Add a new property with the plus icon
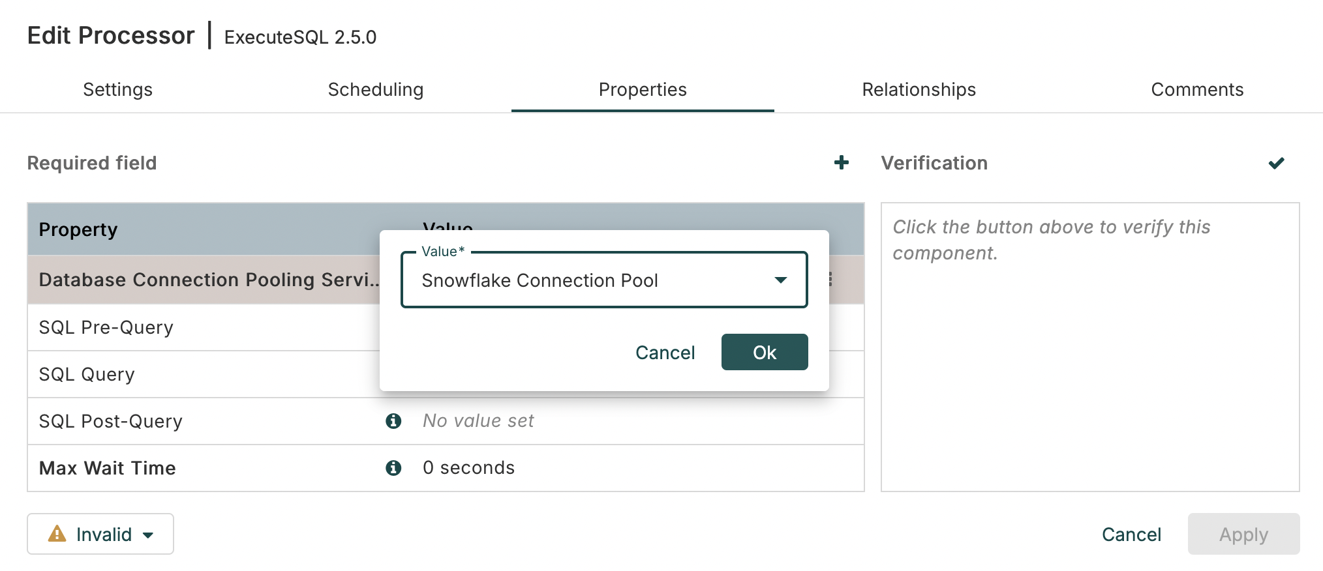The height and width of the screenshot is (571, 1323). click(841, 163)
